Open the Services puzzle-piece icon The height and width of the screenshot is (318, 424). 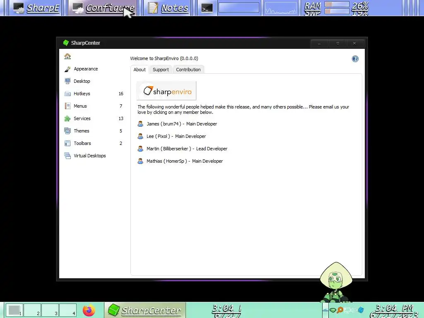coord(67,118)
